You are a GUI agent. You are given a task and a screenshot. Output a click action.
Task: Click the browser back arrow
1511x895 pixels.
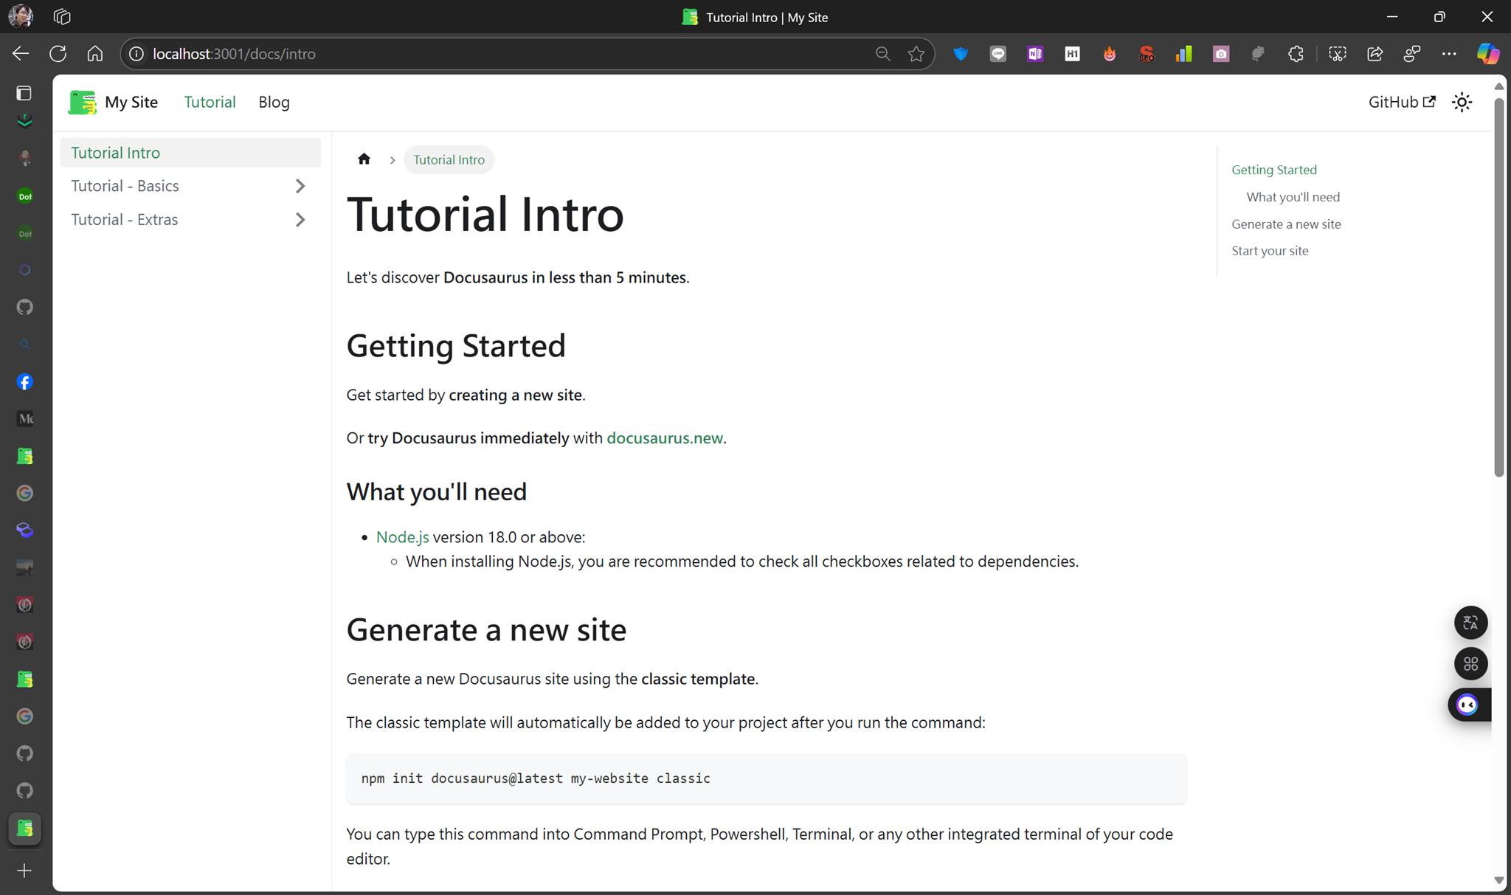[x=21, y=54]
